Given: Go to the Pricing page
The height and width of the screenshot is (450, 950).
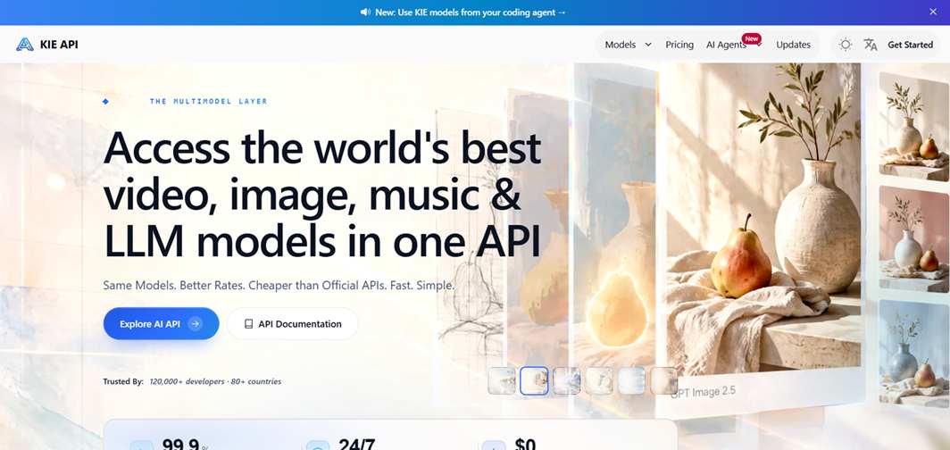Looking at the screenshot, I should [x=679, y=45].
